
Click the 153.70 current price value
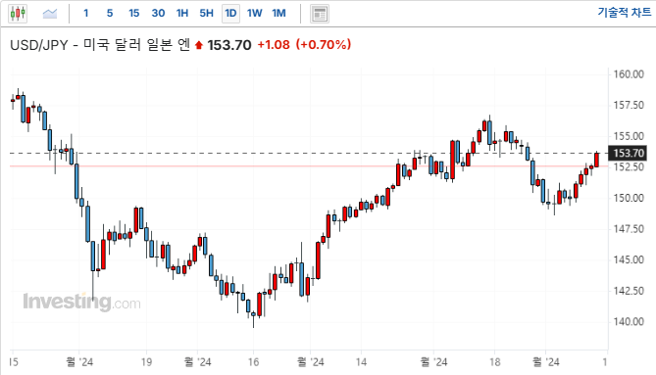[x=229, y=45]
